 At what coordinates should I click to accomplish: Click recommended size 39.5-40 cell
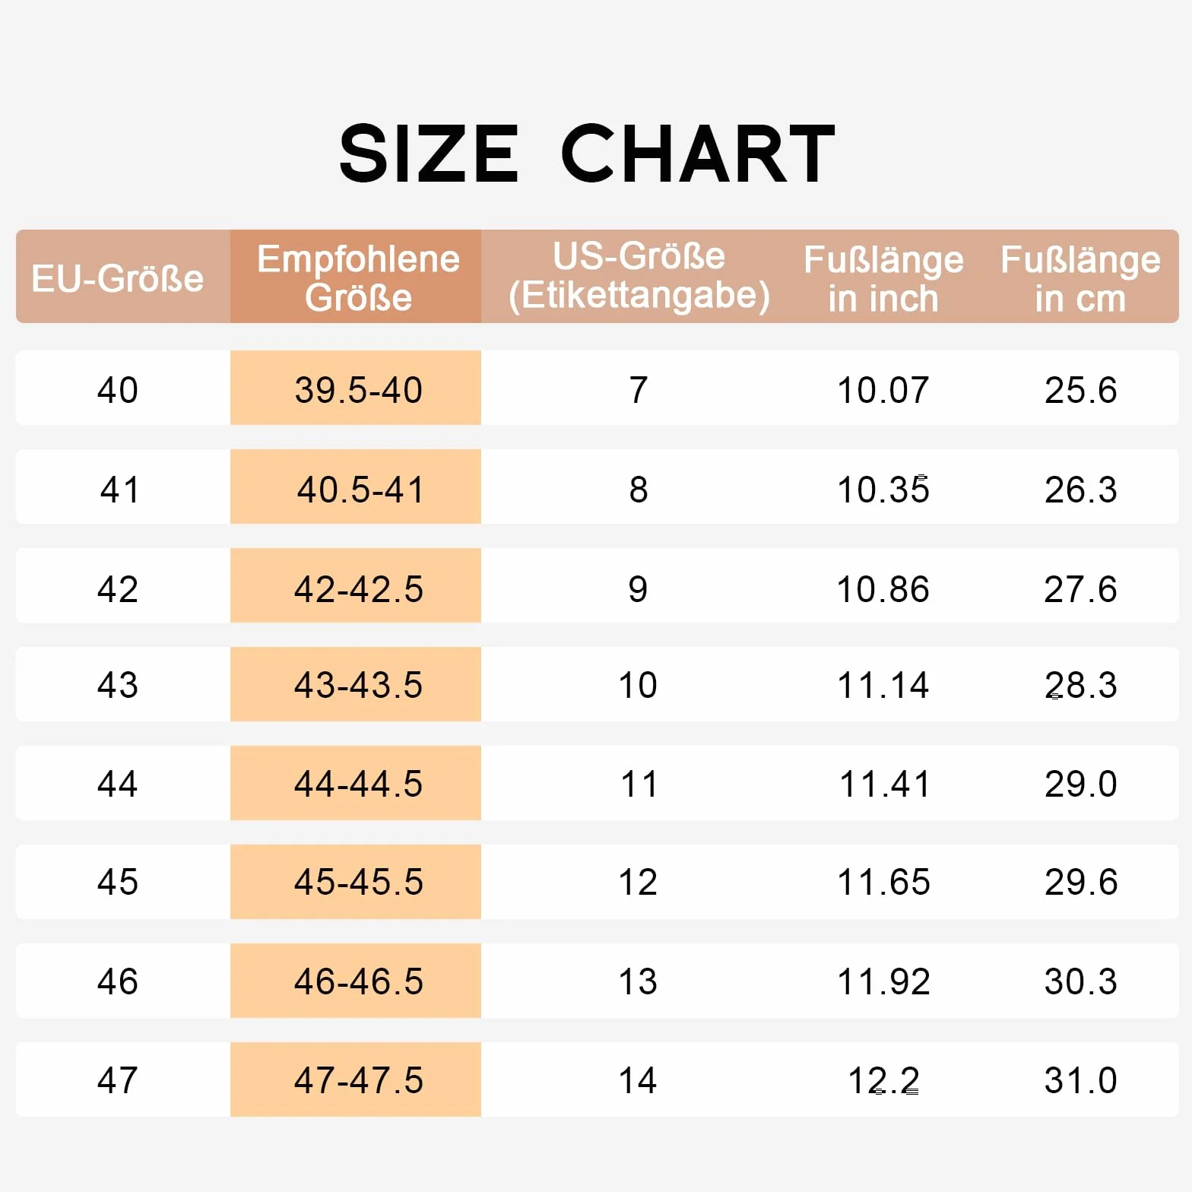(x=356, y=388)
